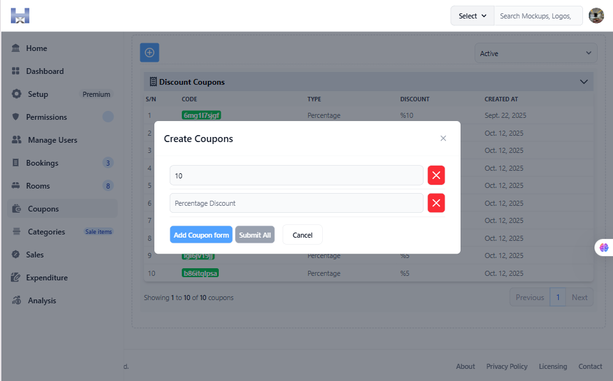613x381 pixels.
Task: Open the user profile avatar
Action: [x=596, y=16]
